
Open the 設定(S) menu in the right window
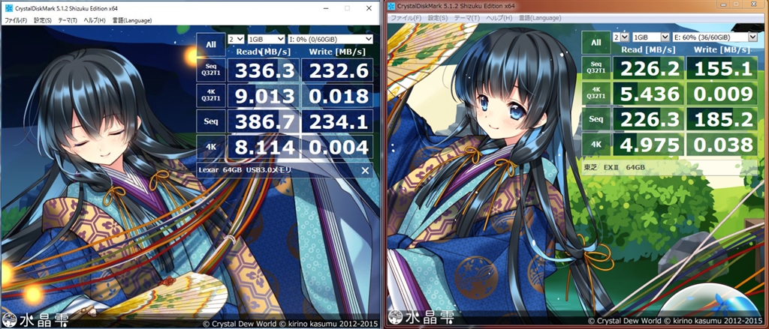tap(438, 18)
